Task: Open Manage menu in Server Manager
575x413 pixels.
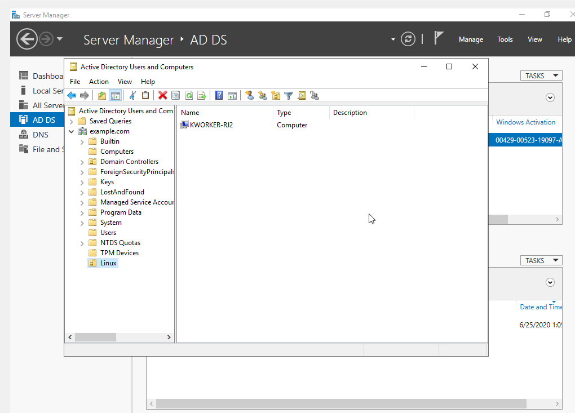Action: coord(471,39)
